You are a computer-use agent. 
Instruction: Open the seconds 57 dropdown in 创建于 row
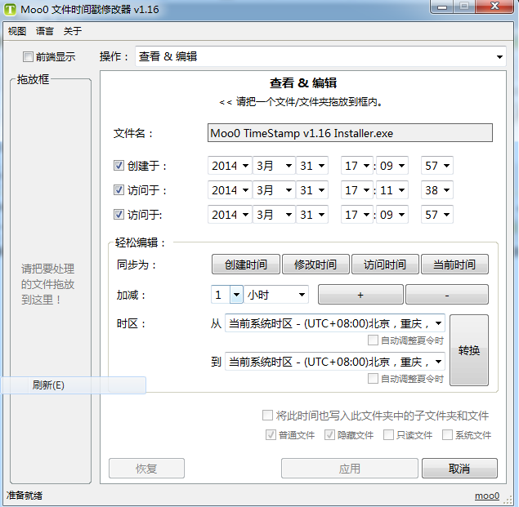[x=437, y=166]
